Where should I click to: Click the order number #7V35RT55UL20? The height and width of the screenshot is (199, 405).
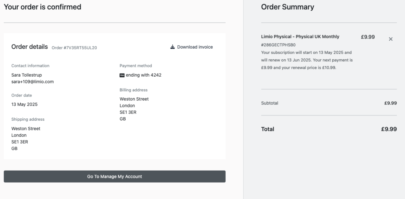[x=74, y=48]
